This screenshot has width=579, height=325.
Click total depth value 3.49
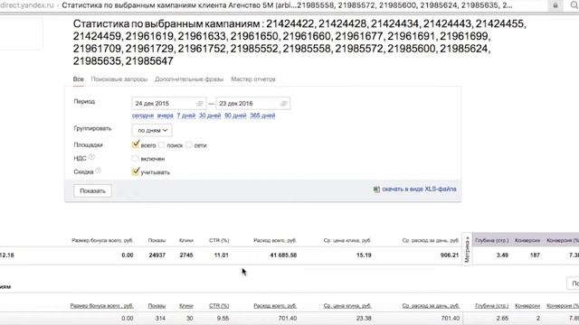(x=502, y=255)
